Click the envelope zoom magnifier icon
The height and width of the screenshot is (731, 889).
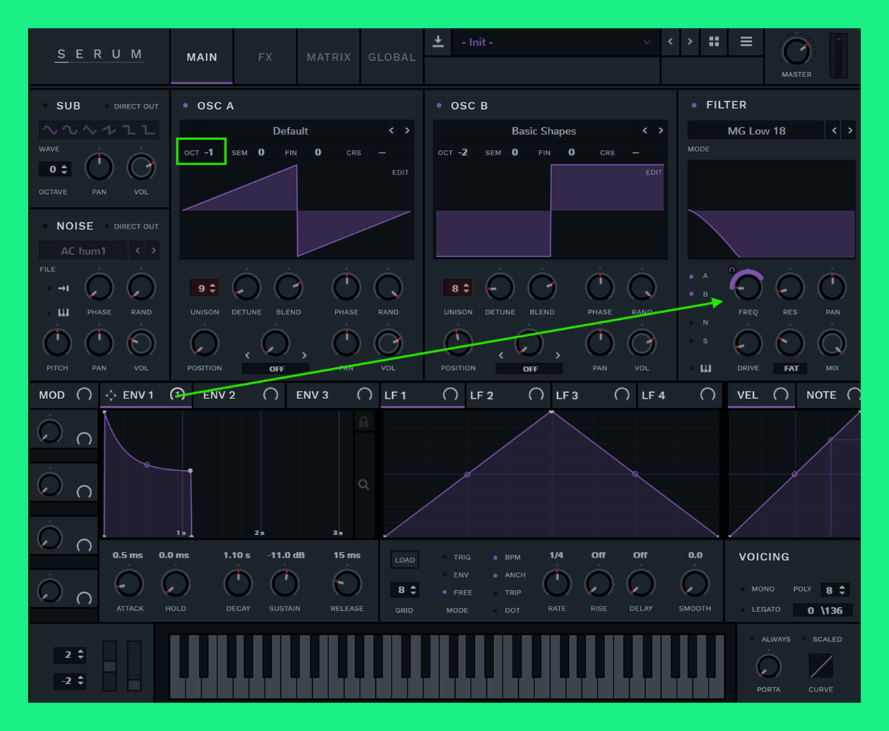click(x=364, y=485)
